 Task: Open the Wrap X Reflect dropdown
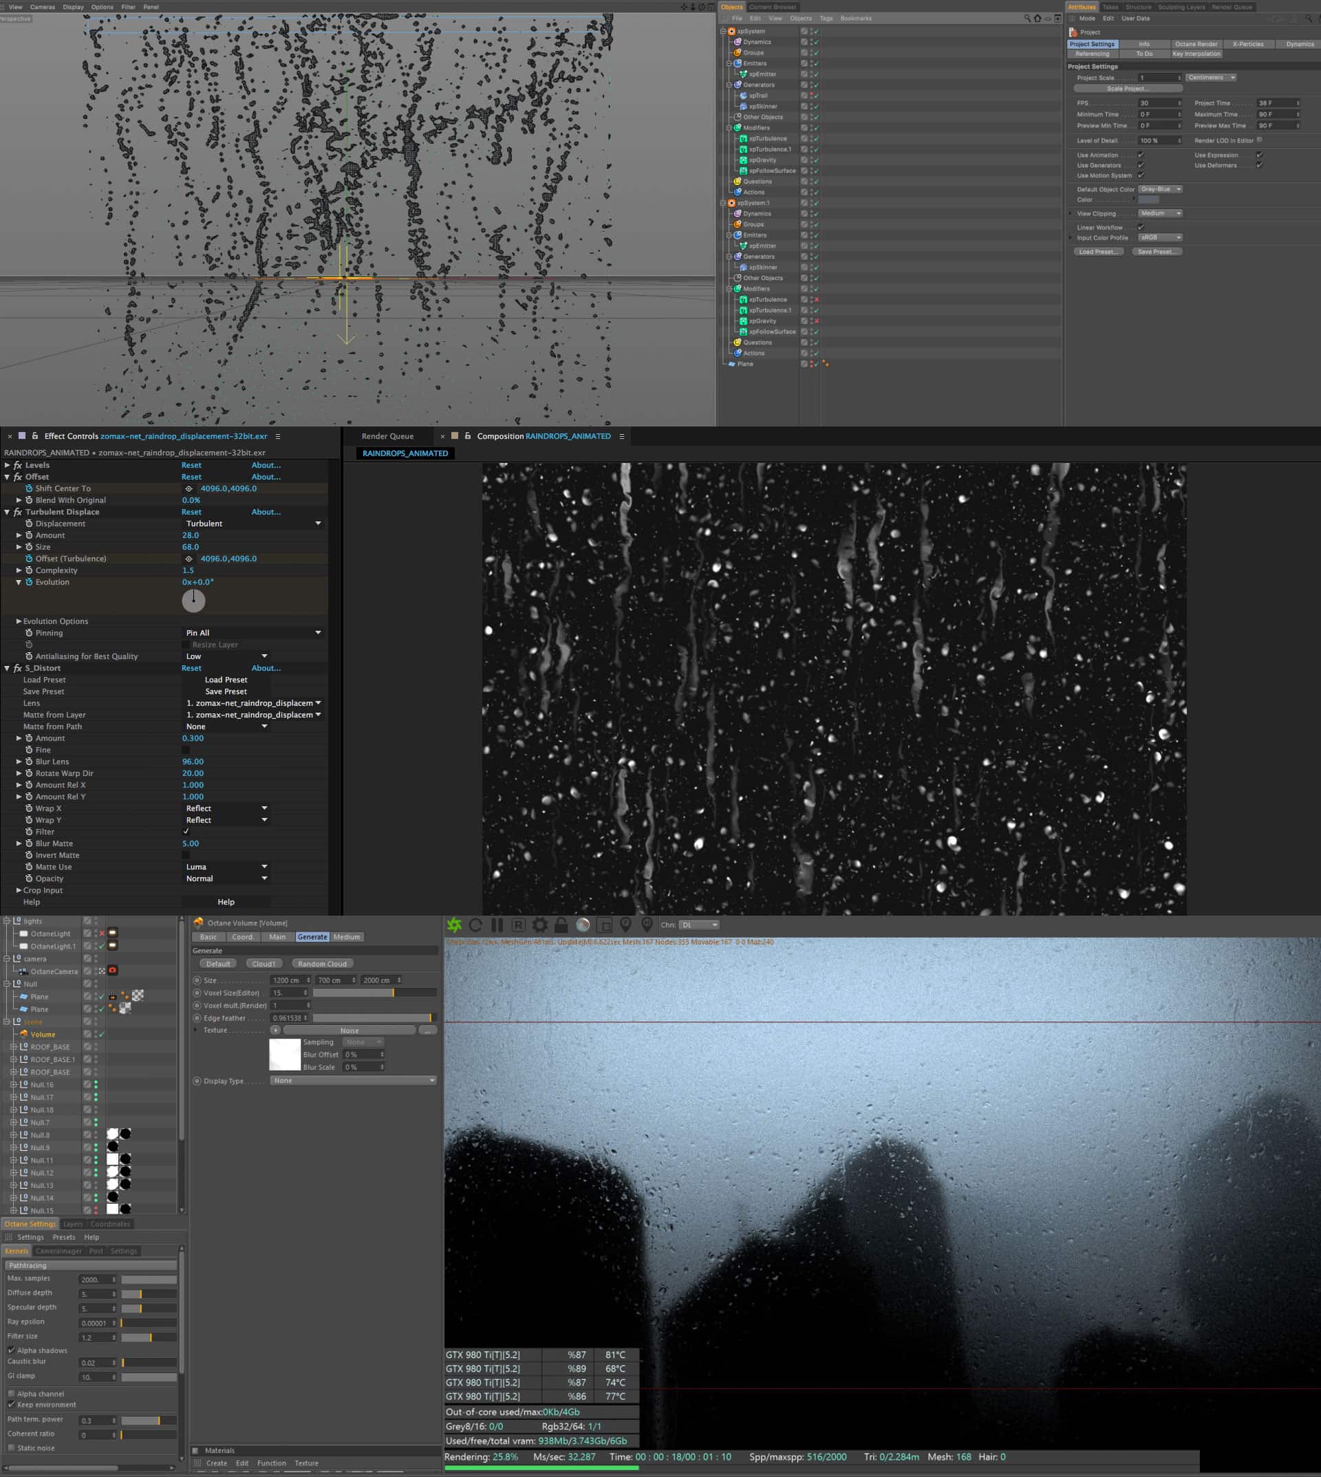click(x=226, y=808)
